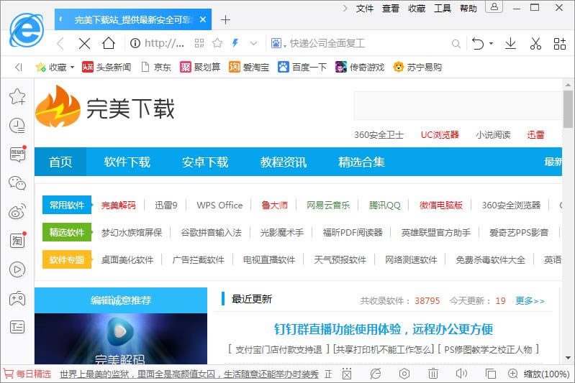
Task: Switch to the 软件下载 navigation tab
Action: click(127, 162)
